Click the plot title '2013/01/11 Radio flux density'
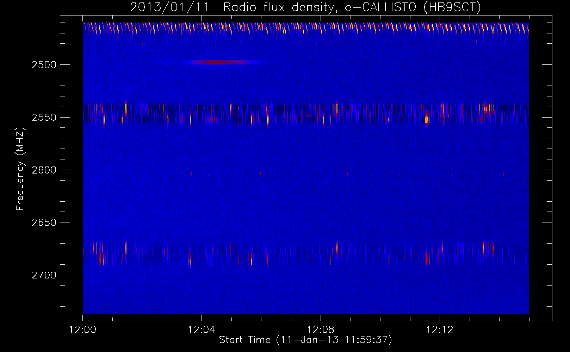 click(305, 7)
